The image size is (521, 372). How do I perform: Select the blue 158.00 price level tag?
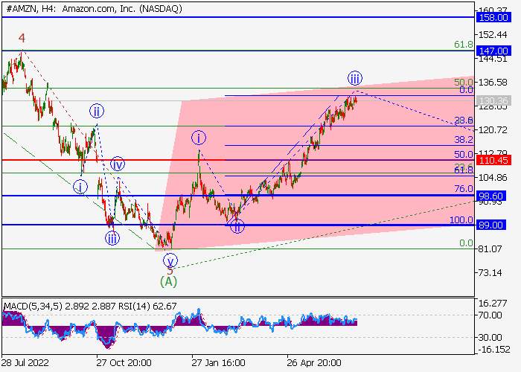coord(493,17)
